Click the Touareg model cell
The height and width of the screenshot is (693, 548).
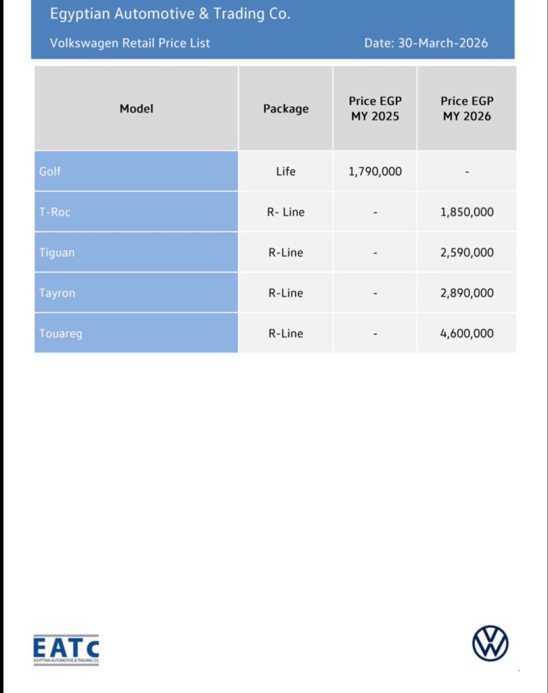tap(61, 334)
